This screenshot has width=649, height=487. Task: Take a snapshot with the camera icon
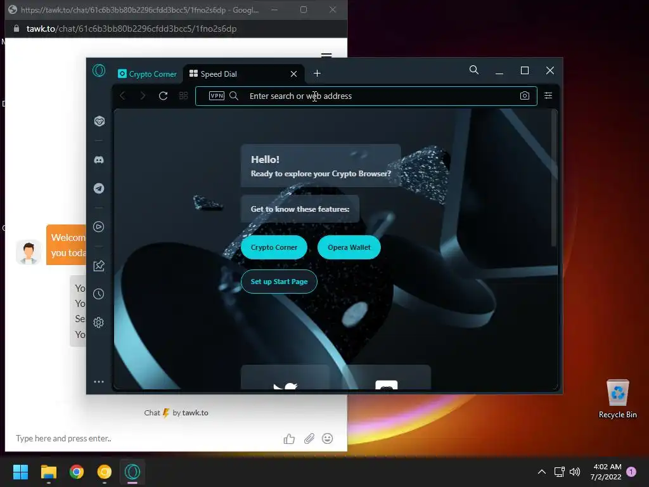coord(524,96)
